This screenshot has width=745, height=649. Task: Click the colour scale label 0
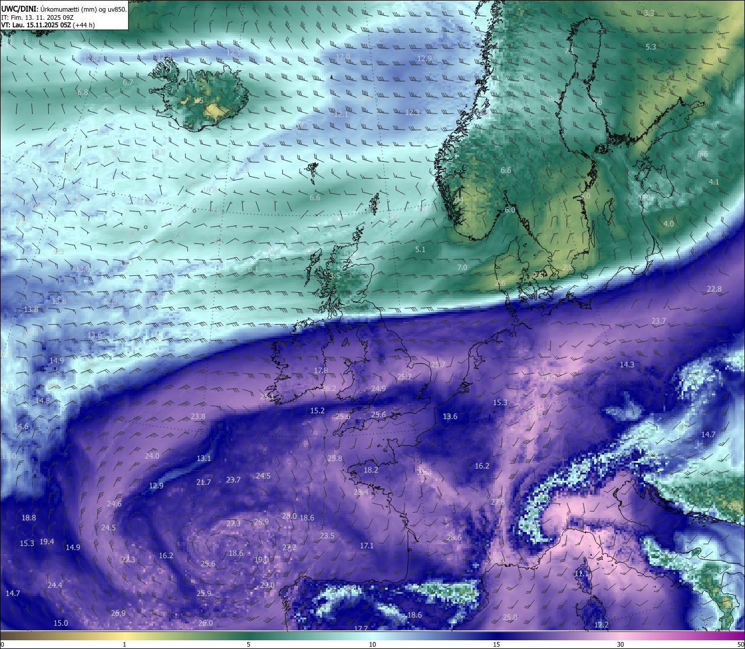click(2, 644)
